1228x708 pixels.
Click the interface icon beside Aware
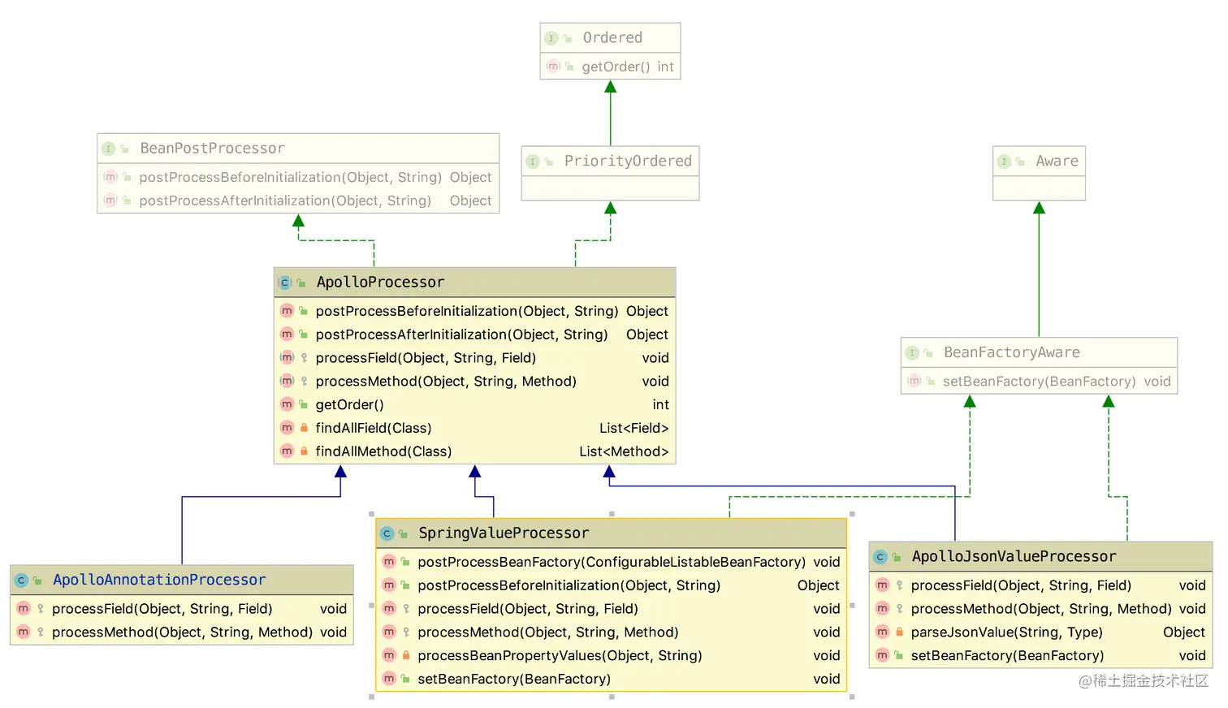coord(1005,162)
